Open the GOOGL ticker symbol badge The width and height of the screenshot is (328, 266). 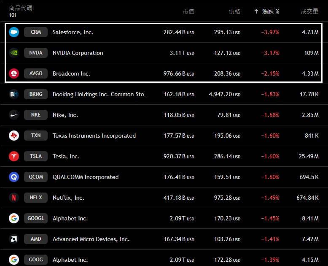coord(36,218)
